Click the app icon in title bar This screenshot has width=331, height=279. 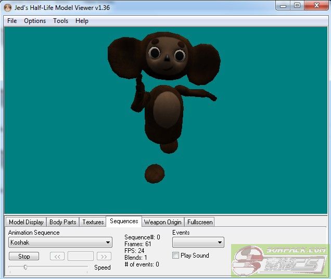click(x=8, y=7)
